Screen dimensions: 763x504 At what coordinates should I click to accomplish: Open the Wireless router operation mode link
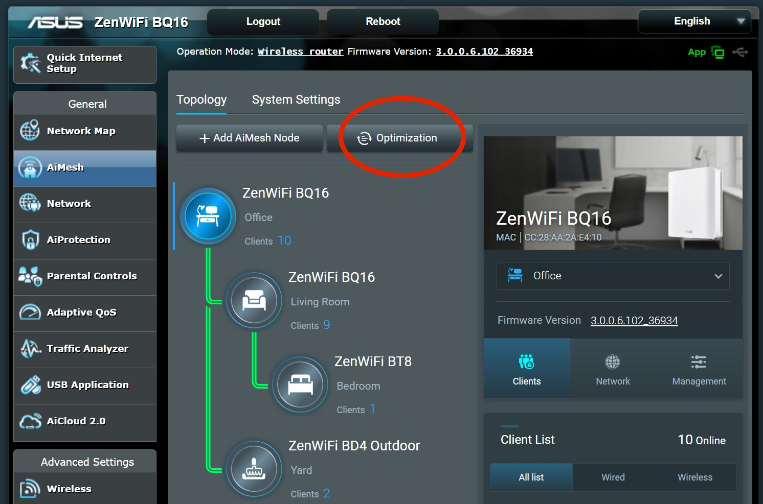[300, 52]
